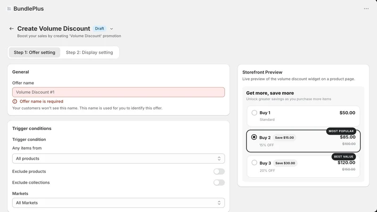377x212 pixels.
Task: Open the Draft status dropdown chevron
Action: click(x=112, y=29)
